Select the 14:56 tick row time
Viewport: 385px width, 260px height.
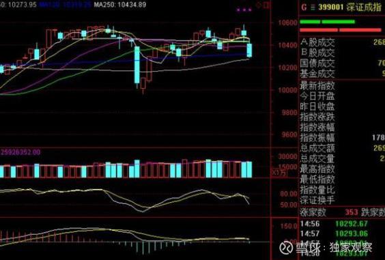(310, 224)
